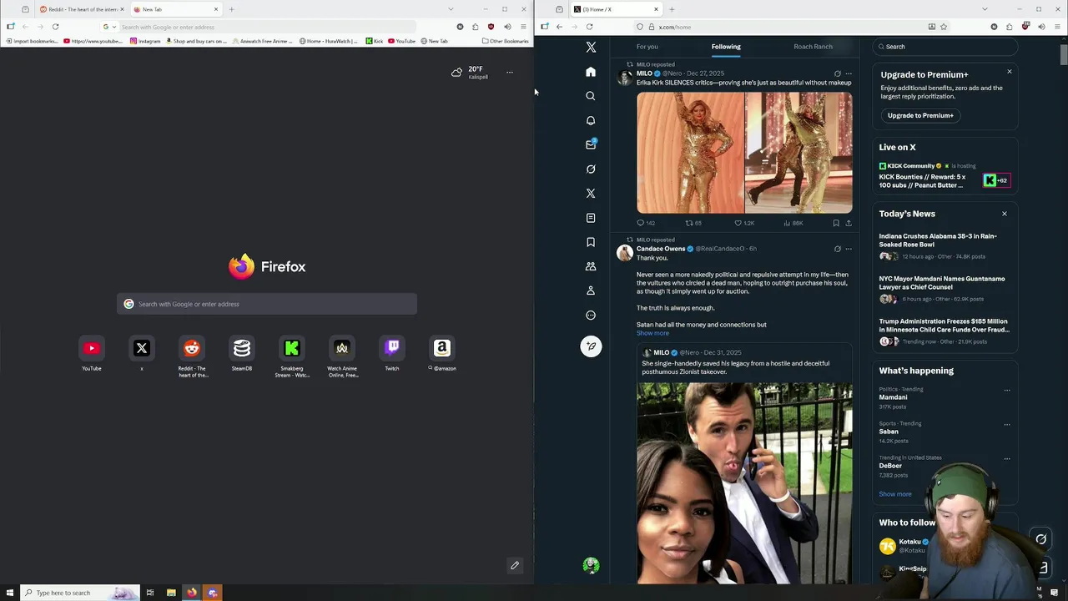View analytics of Erika Kirk post (88K)
The height and width of the screenshot is (601, 1068).
(793, 223)
